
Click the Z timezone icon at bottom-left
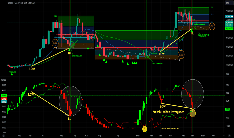4,136
